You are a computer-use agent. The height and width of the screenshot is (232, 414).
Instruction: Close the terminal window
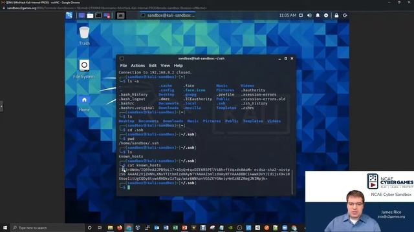tap(292, 59)
